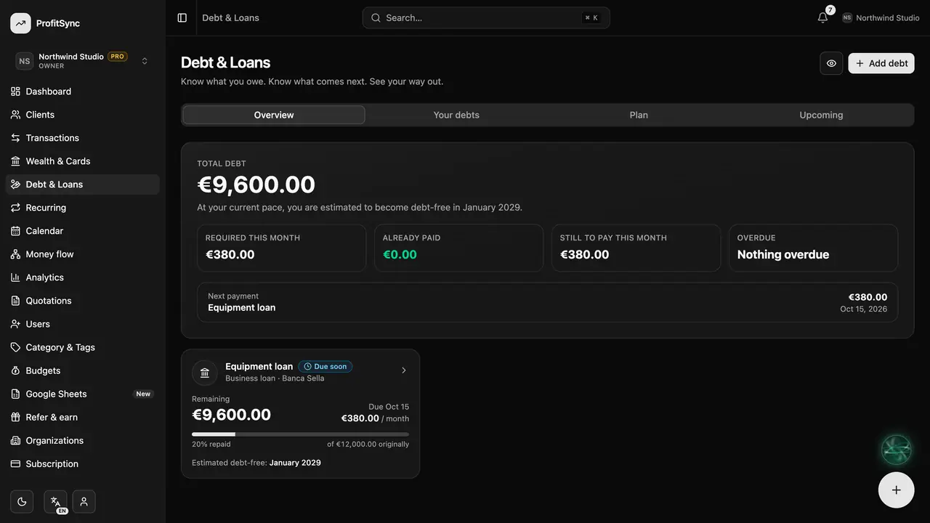Click the Debt & Loans breadcrumb title
Screen dimensions: 930x523
[230, 17]
